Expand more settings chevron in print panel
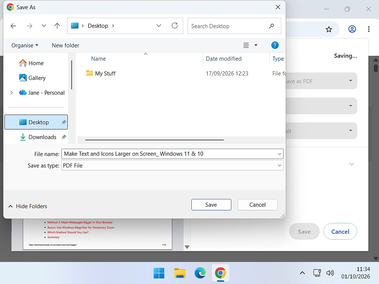This screenshot has height=284, width=379. tap(352, 164)
